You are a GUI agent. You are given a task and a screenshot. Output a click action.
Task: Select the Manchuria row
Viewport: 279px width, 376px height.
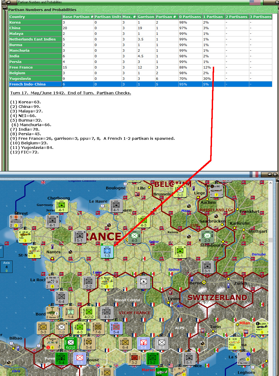pos(140,50)
